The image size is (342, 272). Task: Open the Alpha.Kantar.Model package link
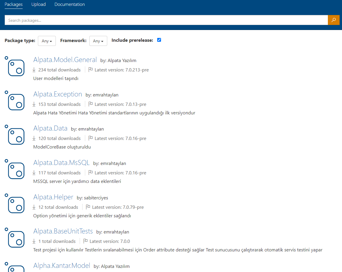62,266
